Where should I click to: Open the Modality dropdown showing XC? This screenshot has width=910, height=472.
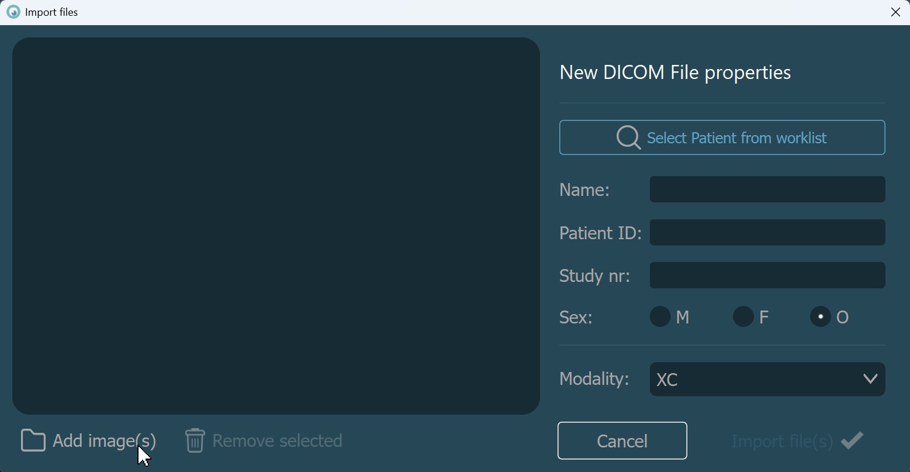pos(754,380)
